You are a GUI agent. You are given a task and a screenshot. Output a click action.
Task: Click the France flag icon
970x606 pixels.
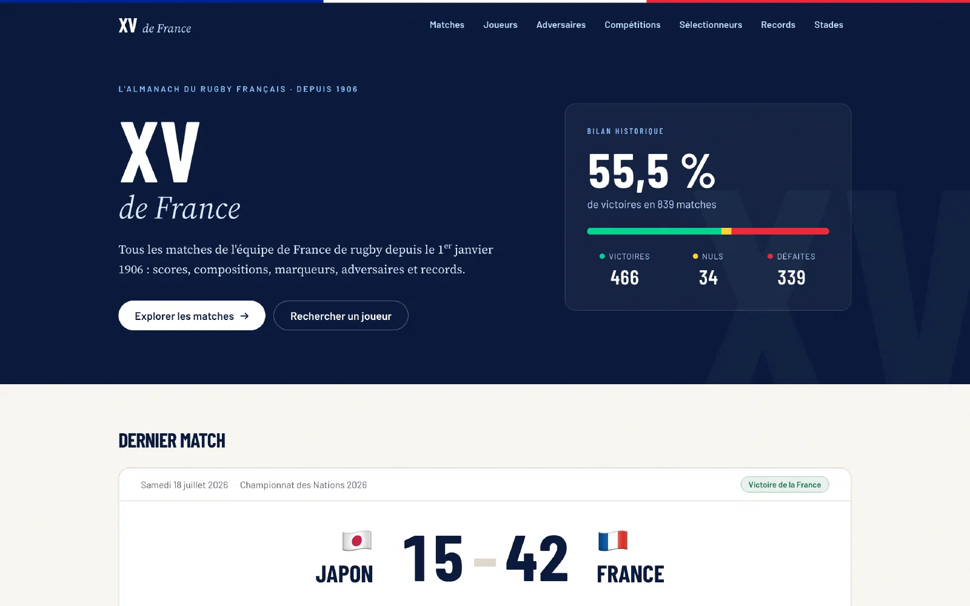[x=613, y=541]
